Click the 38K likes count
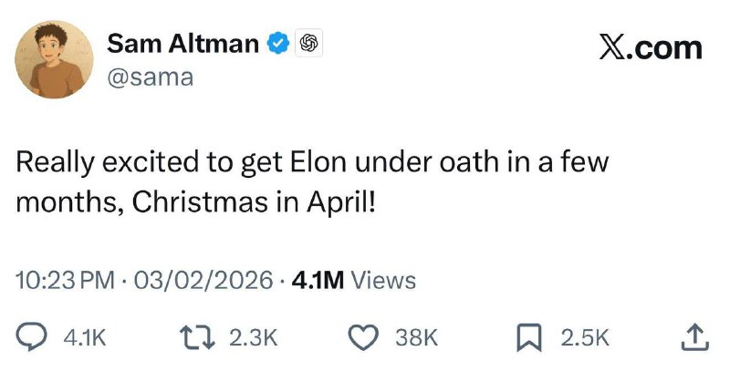The height and width of the screenshot is (382, 730). click(x=417, y=338)
